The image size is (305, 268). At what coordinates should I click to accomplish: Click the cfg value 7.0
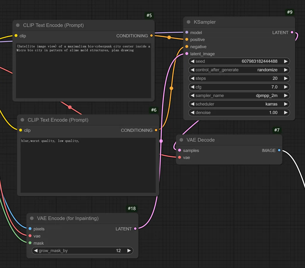(274, 87)
